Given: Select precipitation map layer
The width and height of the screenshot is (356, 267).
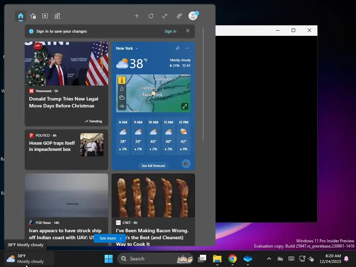Looking at the screenshot, I should point(122,89).
